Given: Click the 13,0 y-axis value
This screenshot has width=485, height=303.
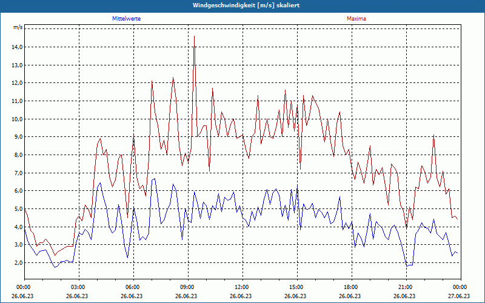Looking at the screenshot, I should (x=17, y=65).
